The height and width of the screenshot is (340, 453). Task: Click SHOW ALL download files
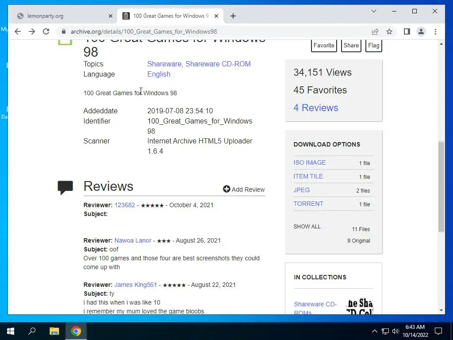pos(307,227)
